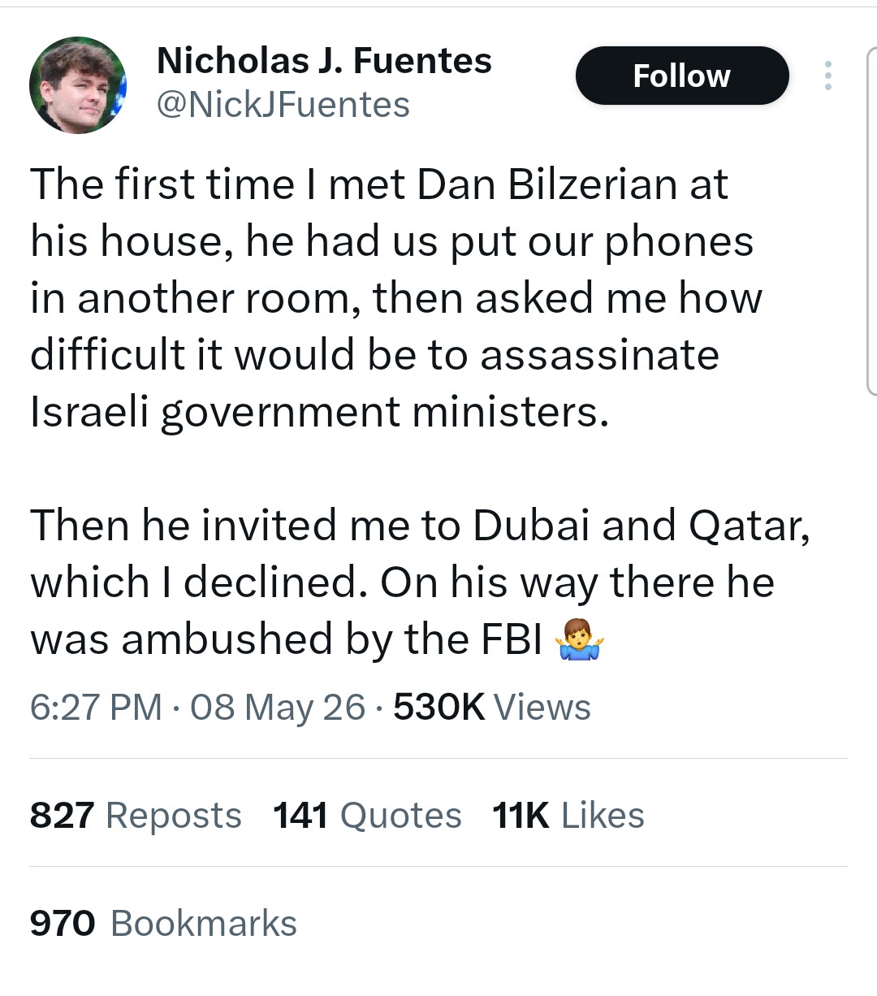Screen dimensions: 877x996
Task: View the 141 Quotes of this post
Action: click(x=367, y=815)
